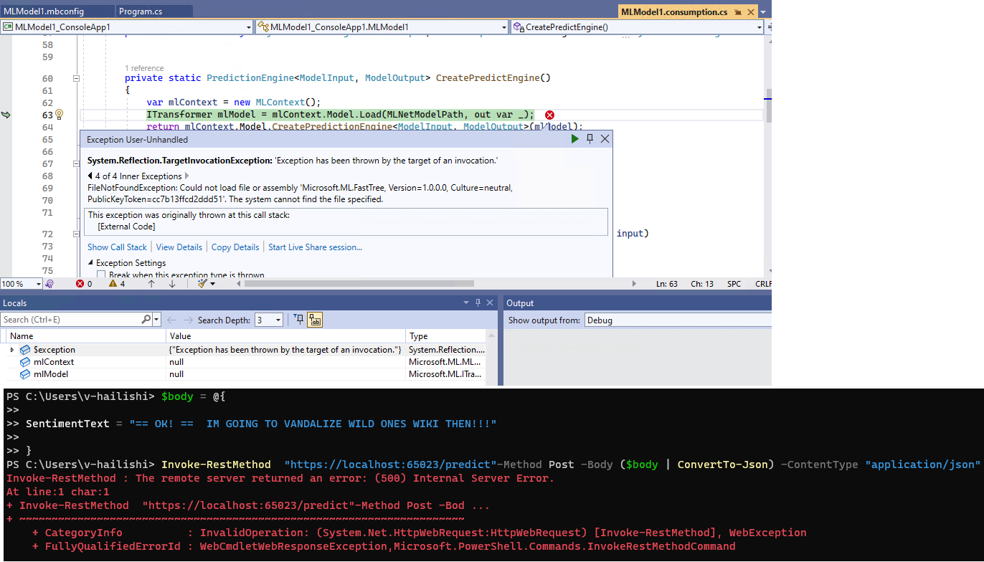
Task: Pin the Exception Unhandled popup
Action: point(590,138)
